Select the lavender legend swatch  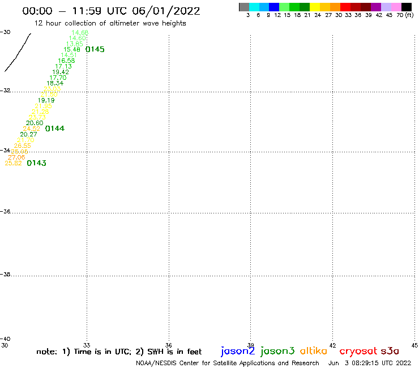click(x=386, y=7)
